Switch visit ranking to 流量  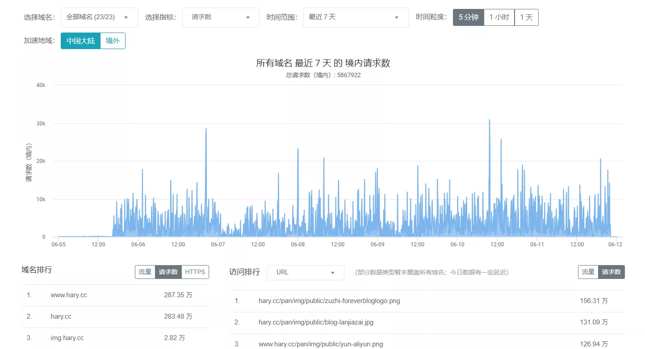click(x=588, y=272)
